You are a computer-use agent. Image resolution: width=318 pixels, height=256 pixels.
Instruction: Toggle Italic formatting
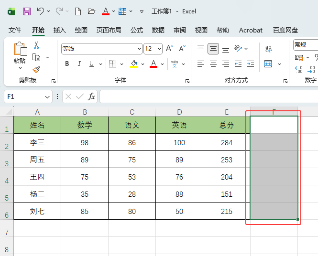pyautogui.click(x=79, y=64)
